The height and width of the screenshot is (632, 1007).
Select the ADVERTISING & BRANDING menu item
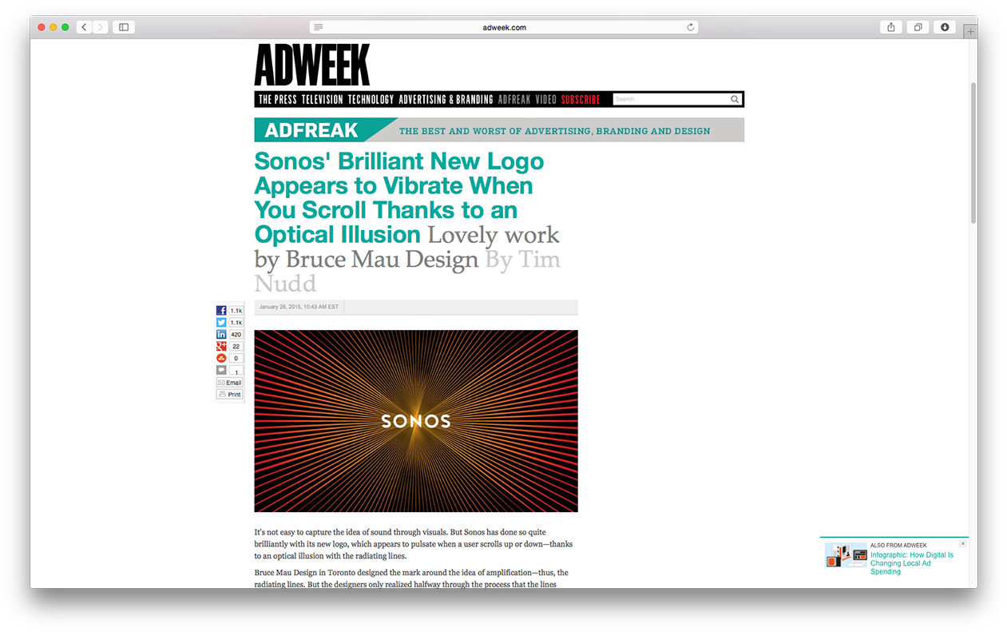[447, 99]
